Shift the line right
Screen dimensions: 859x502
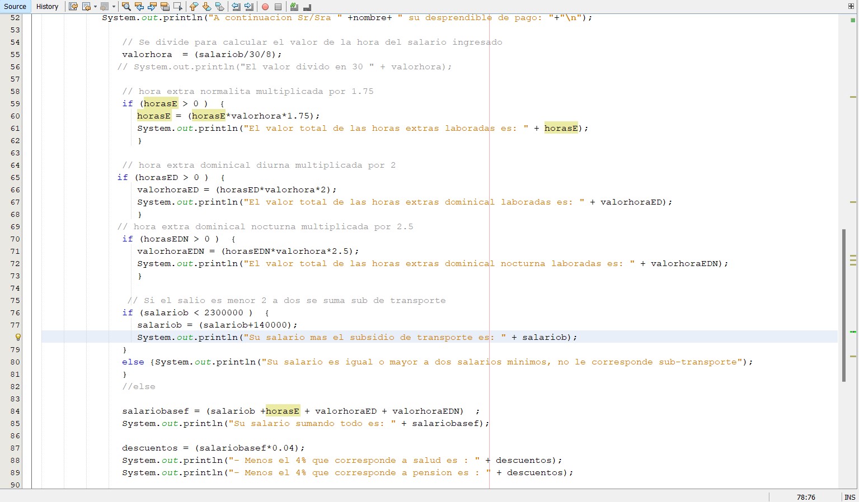(249, 7)
